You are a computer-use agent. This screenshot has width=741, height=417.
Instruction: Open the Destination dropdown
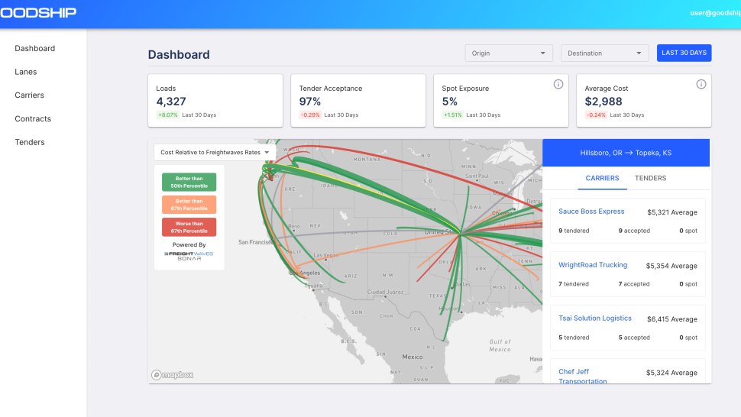click(x=604, y=53)
